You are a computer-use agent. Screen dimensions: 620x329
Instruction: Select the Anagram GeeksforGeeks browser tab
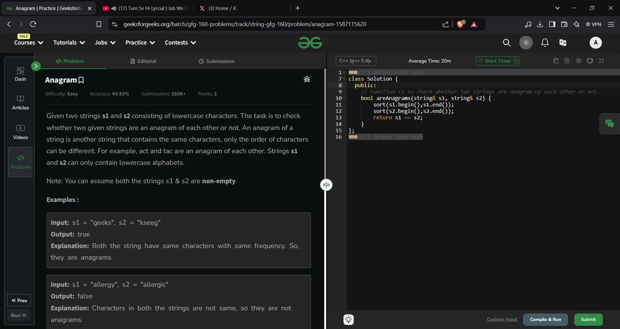(x=48, y=8)
